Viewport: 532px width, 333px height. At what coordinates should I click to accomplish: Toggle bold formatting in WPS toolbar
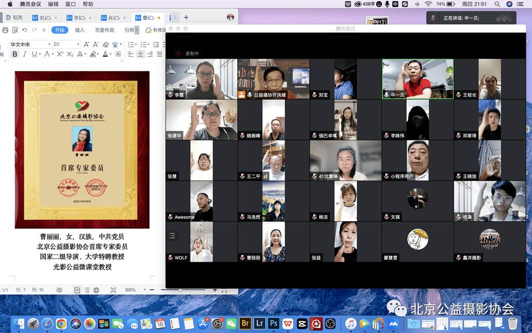[15, 54]
